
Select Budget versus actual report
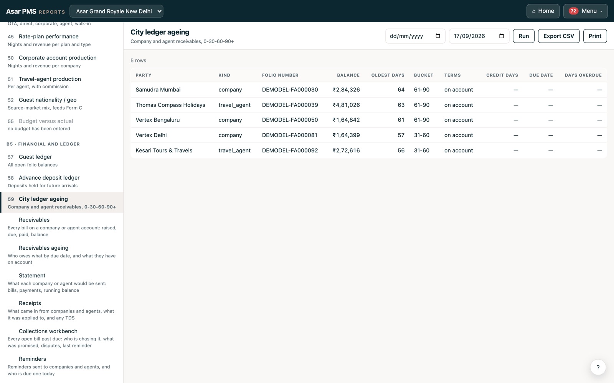(x=62, y=124)
